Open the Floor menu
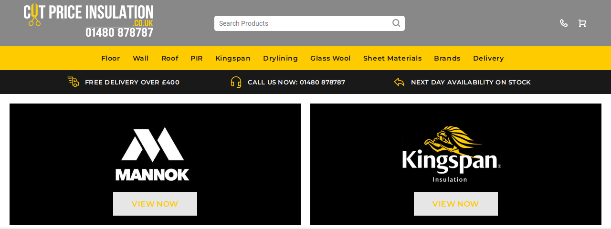Screen dimensions: 611x229 click(x=111, y=58)
